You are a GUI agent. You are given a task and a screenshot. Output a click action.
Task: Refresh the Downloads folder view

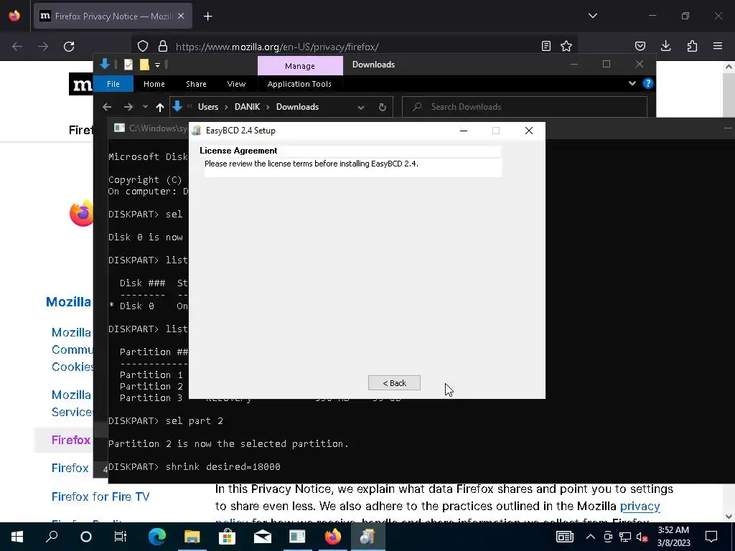383,108
